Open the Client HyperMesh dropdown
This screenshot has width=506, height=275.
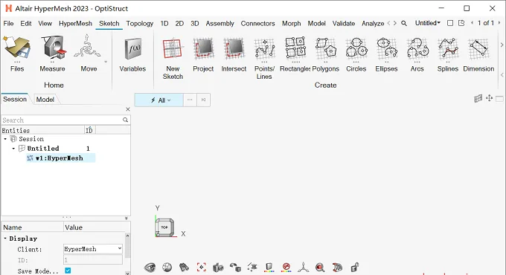[x=93, y=249]
